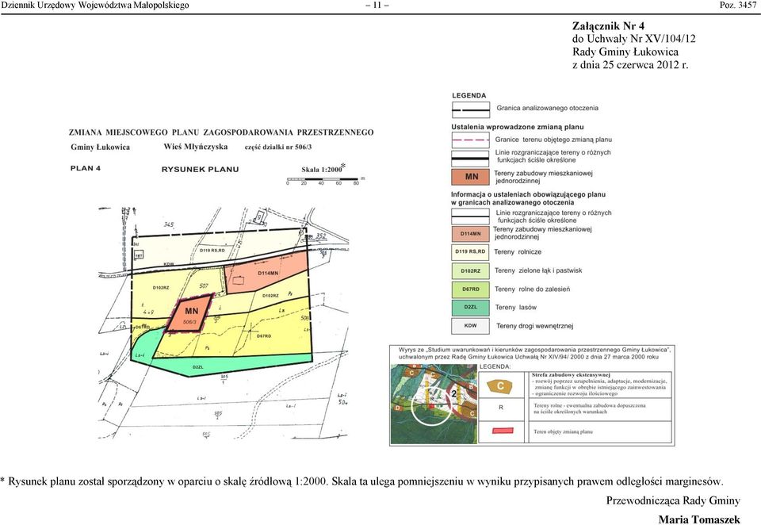The height and width of the screenshot is (525, 761).
Task: Select 'do Uchwały Nr XV/104/12' line
Action: [x=634, y=39]
